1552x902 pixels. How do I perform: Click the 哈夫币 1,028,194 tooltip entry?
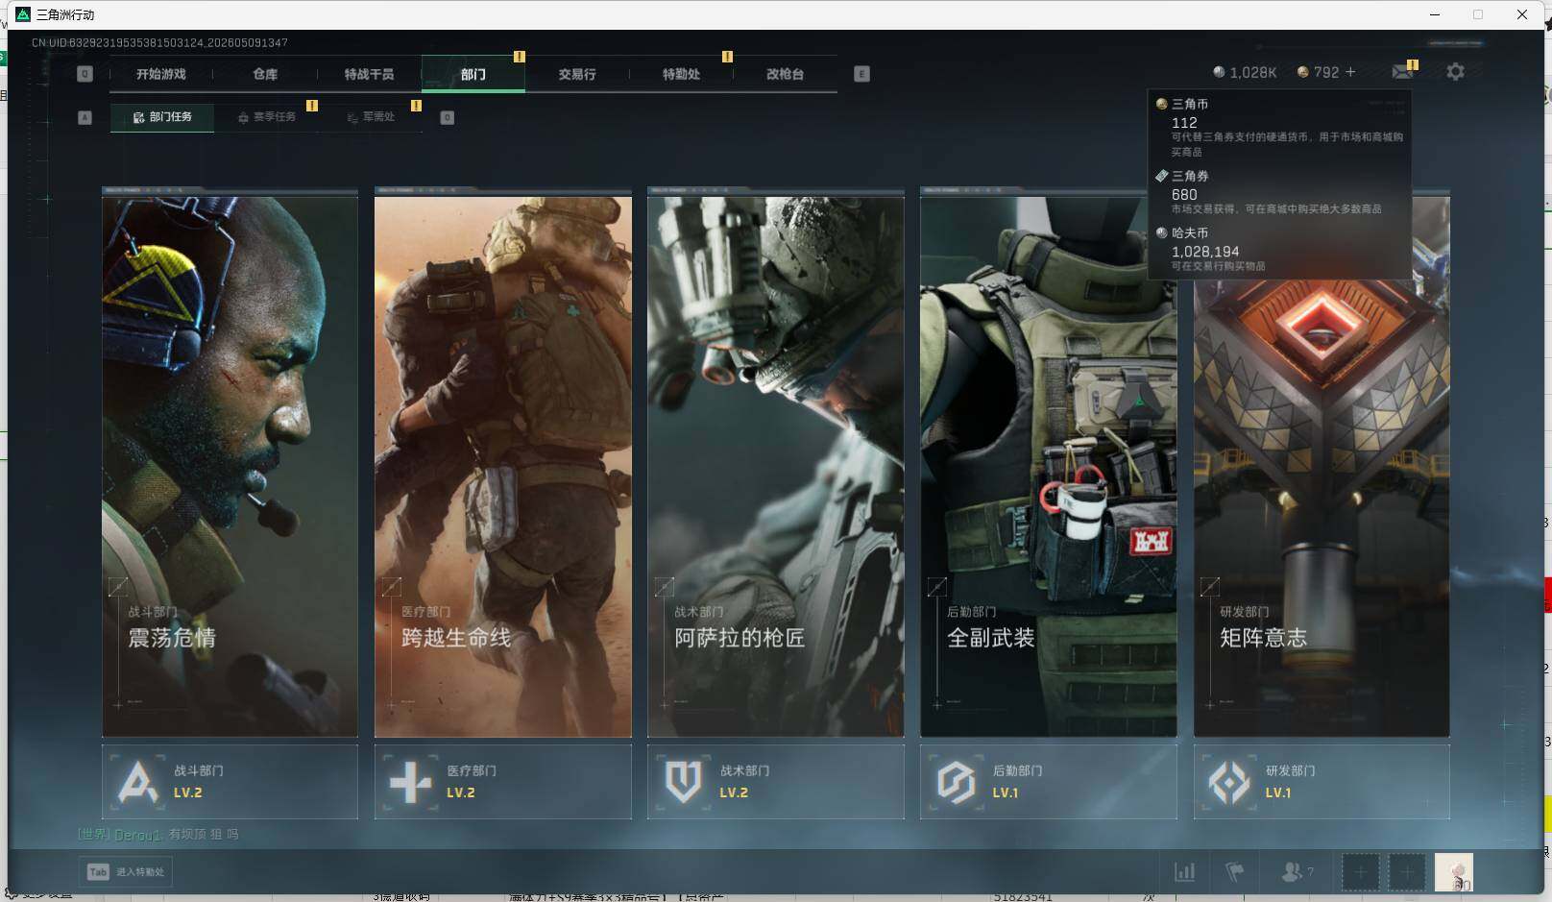click(1280, 250)
